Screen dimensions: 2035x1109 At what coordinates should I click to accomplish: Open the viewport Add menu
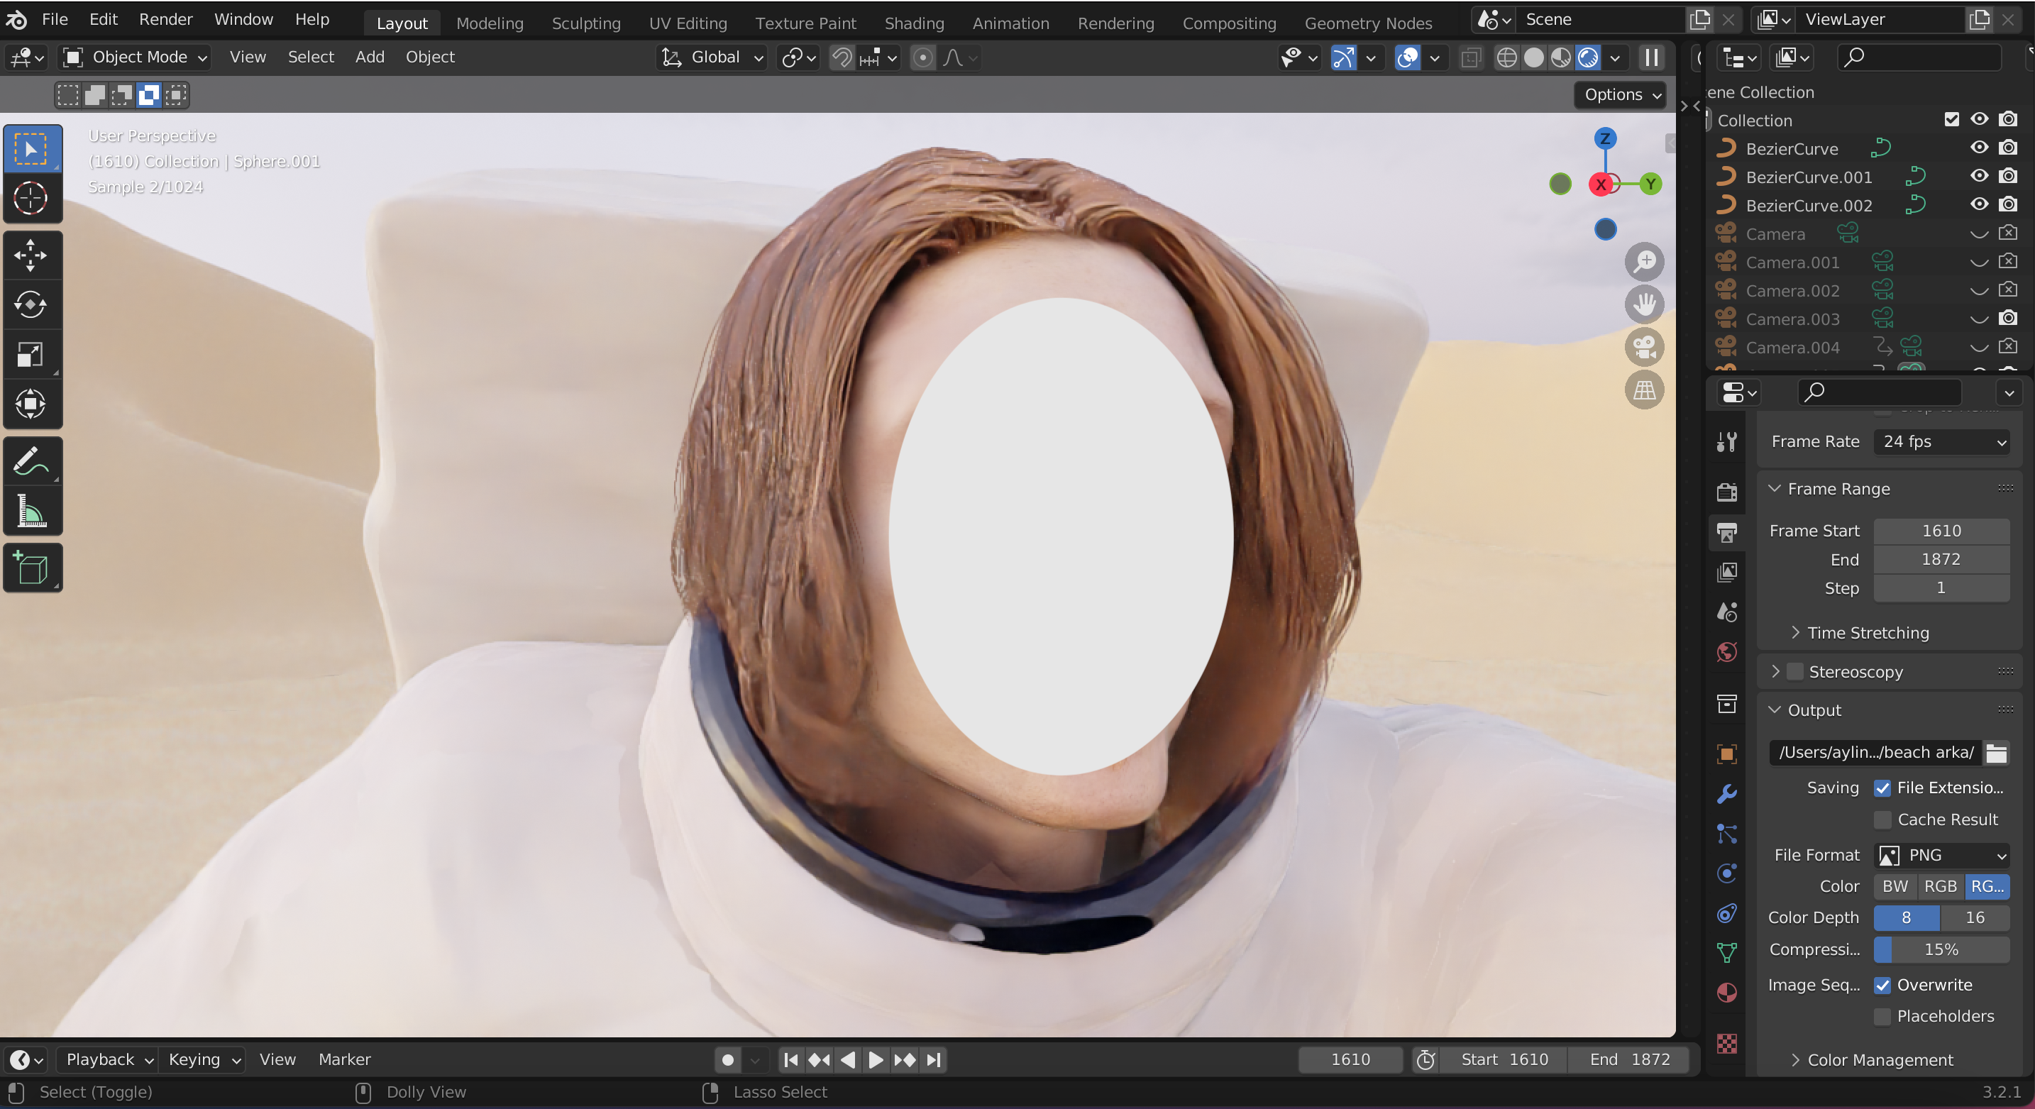[370, 57]
